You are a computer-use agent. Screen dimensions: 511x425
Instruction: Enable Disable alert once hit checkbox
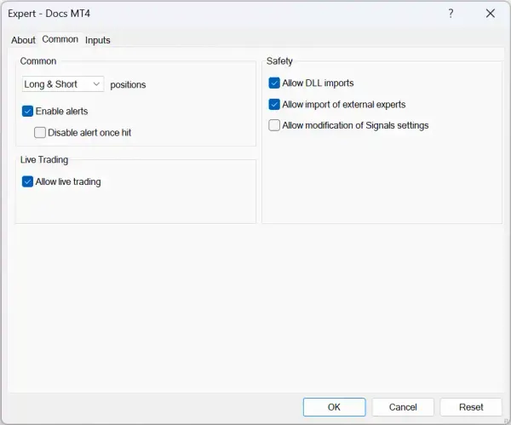point(40,132)
